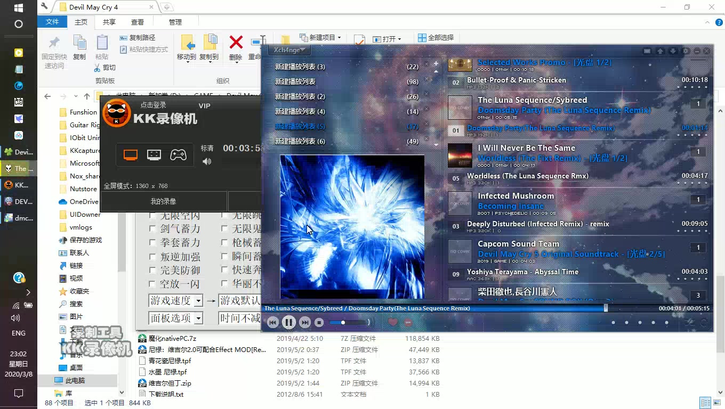
Task: Enable 剑气蓄力 checkbox
Action: pyautogui.click(x=152, y=228)
